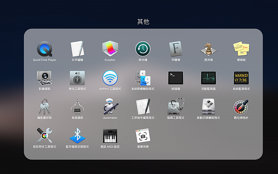
Task: Open 字體簿 (Font Book) icon
Action: [x=176, y=49]
